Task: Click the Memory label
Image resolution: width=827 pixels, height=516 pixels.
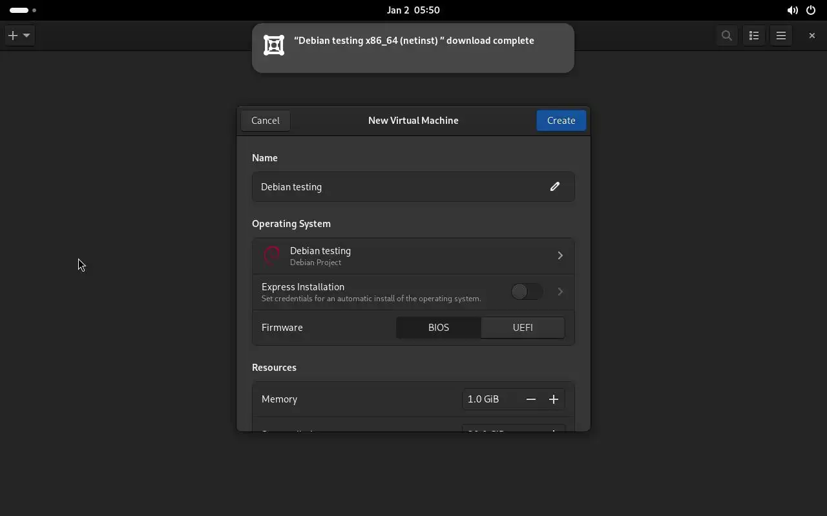Action: point(279,399)
